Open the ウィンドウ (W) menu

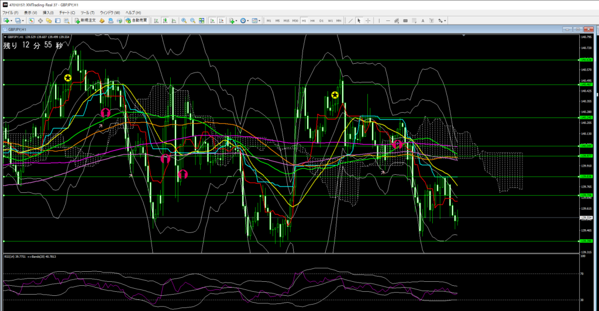[109, 13]
